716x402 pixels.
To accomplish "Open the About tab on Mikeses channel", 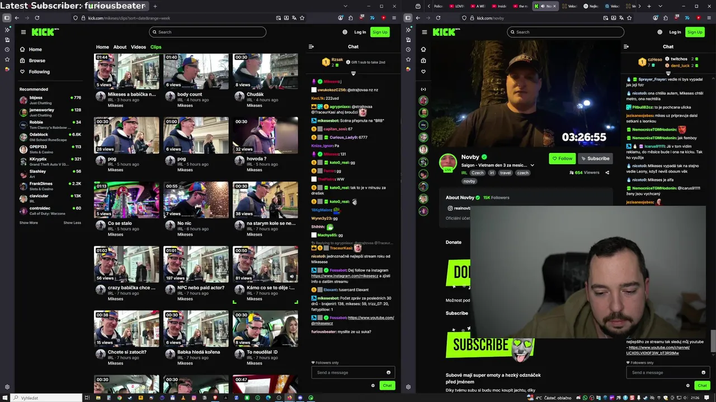I will pyautogui.click(x=120, y=47).
